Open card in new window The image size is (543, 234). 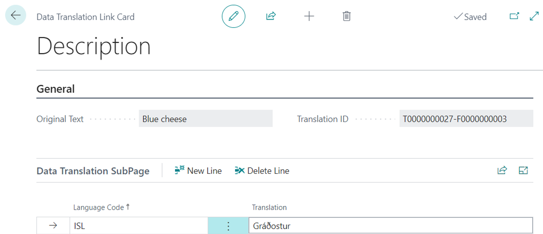(x=514, y=16)
